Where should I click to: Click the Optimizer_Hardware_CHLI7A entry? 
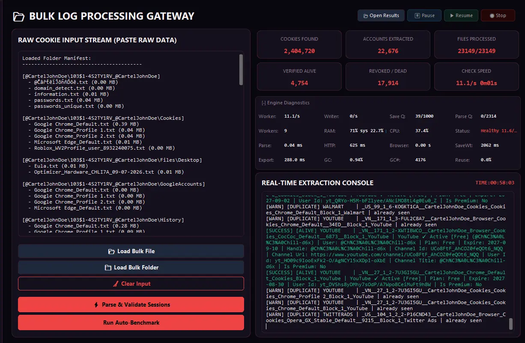(106, 172)
